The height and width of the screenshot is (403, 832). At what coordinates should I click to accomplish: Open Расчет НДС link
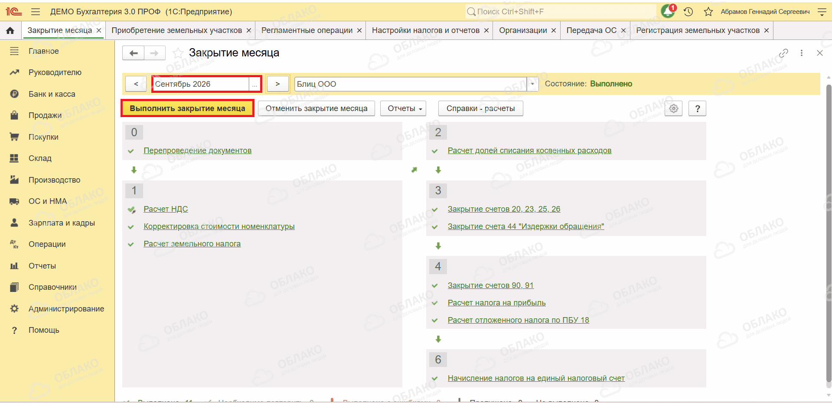(x=166, y=209)
